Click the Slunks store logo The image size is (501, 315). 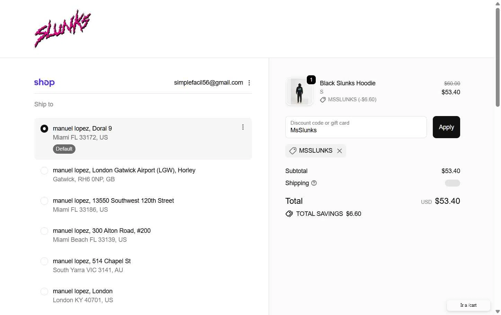click(x=63, y=29)
